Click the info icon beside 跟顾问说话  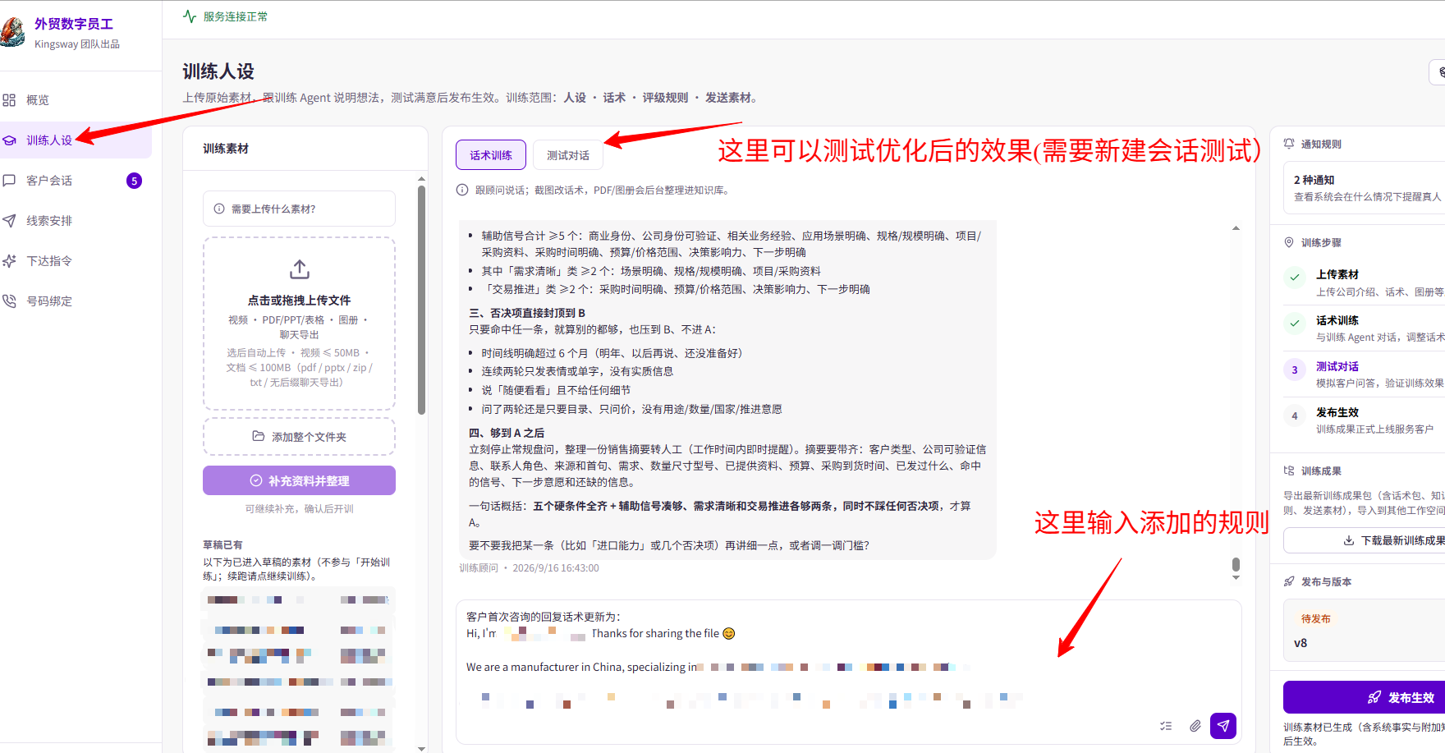pyautogui.click(x=462, y=190)
